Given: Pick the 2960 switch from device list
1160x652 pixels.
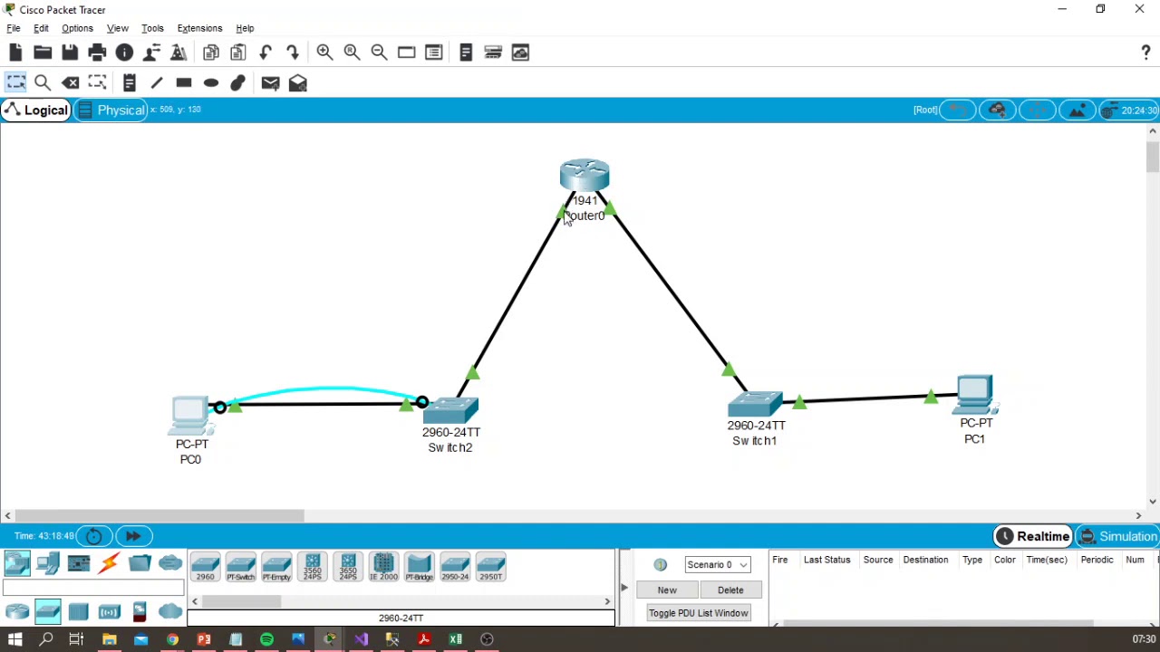Looking at the screenshot, I should pos(206,566).
